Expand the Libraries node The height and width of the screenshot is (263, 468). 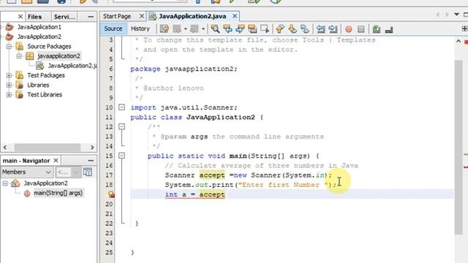coord(9,85)
